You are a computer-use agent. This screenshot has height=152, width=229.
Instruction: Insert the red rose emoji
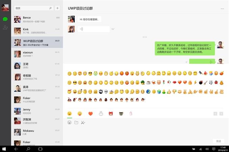tap(164, 83)
